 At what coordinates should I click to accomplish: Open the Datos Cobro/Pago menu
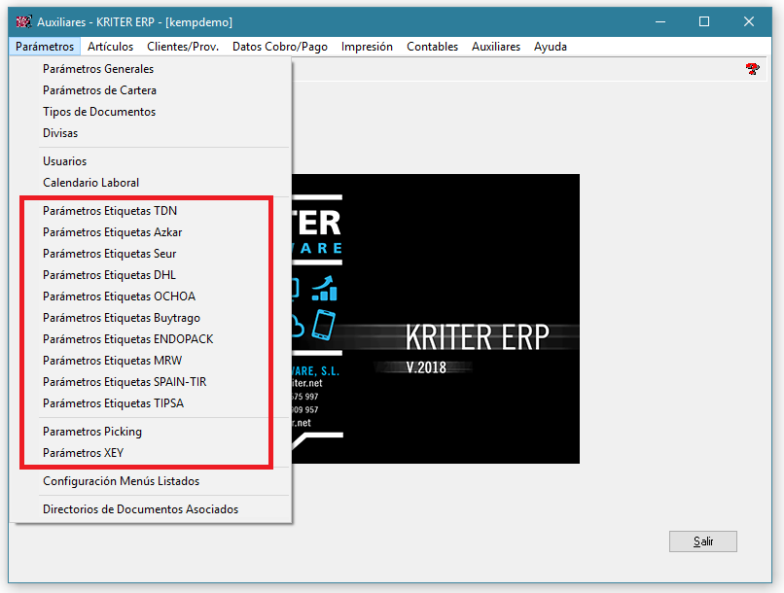tap(279, 47)
